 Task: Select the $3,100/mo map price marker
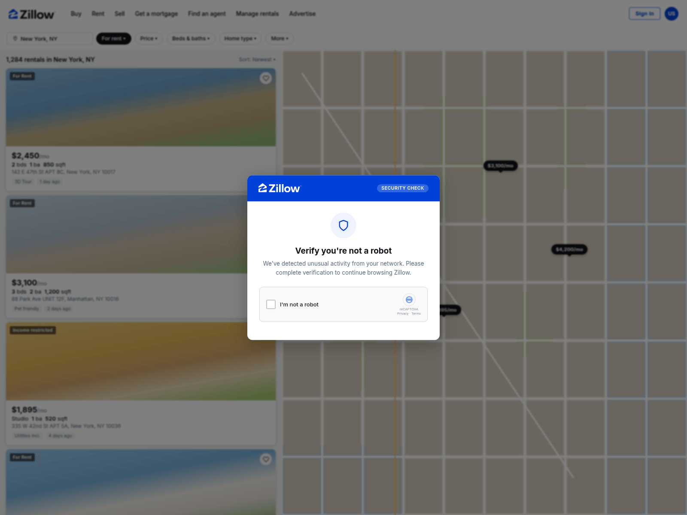[x=501, y=166]
